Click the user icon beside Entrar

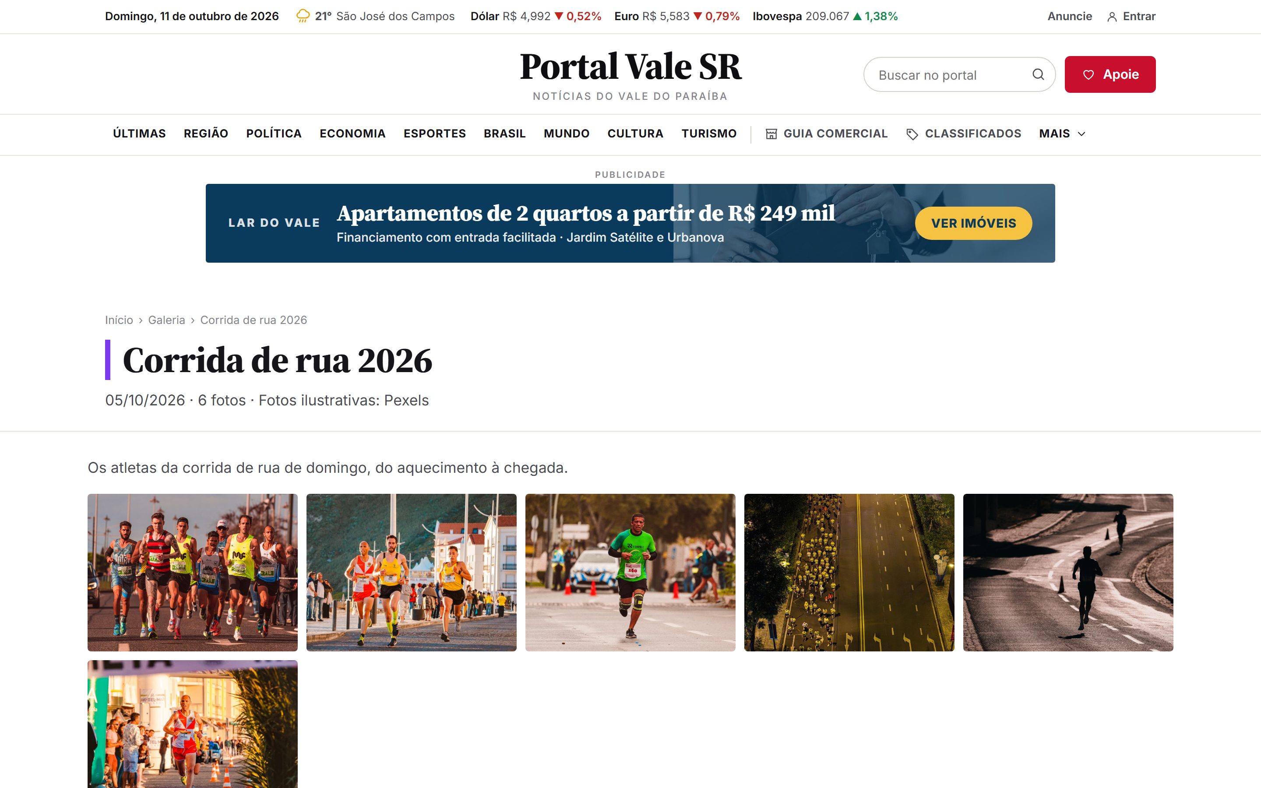pyautogui.click(x=1111, y=17)
